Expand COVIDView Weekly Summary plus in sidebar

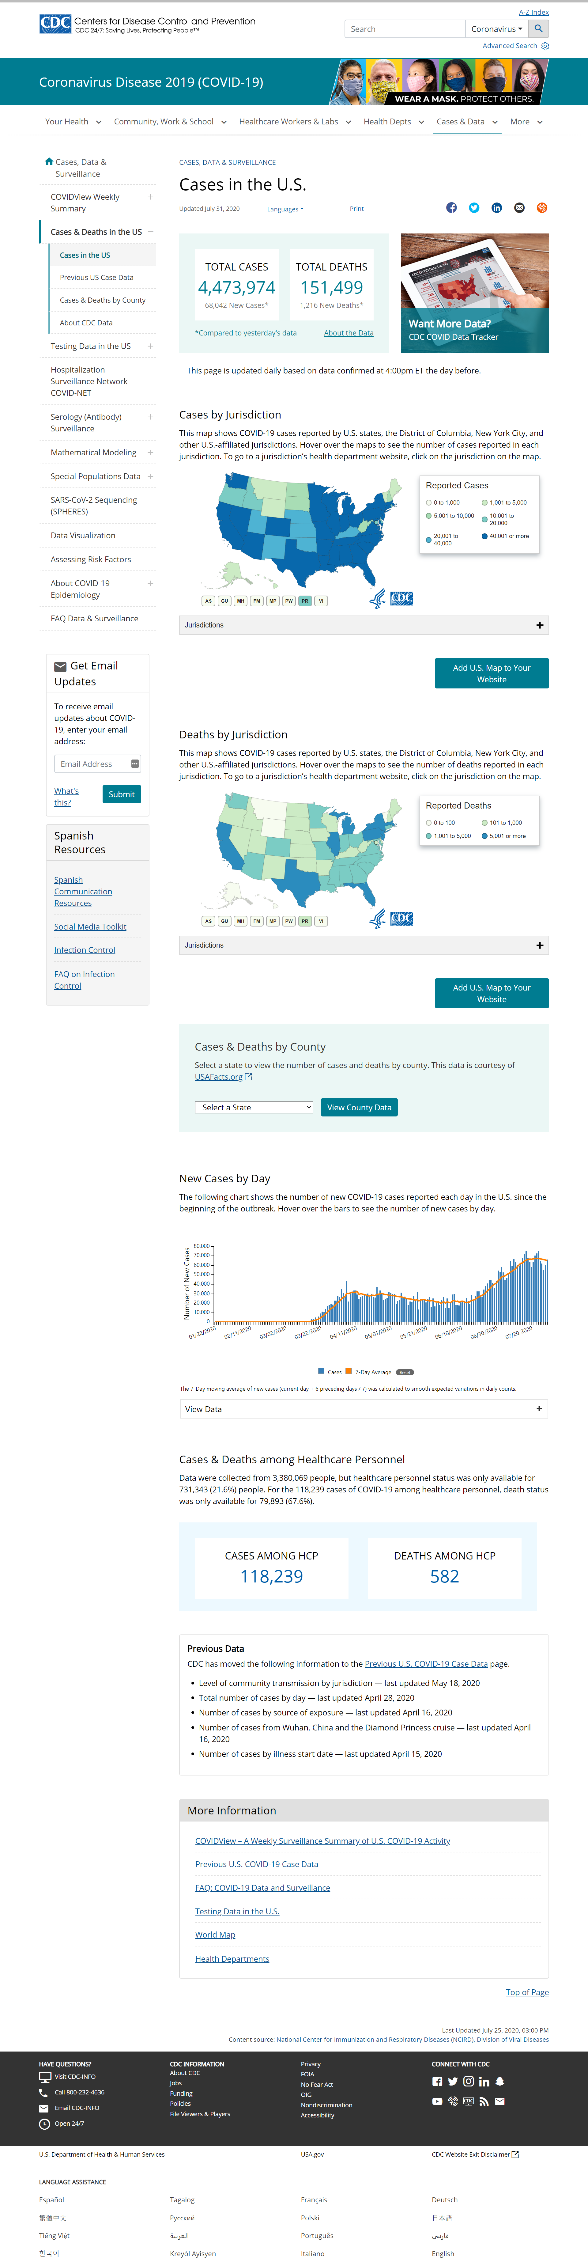click(150, 197)
